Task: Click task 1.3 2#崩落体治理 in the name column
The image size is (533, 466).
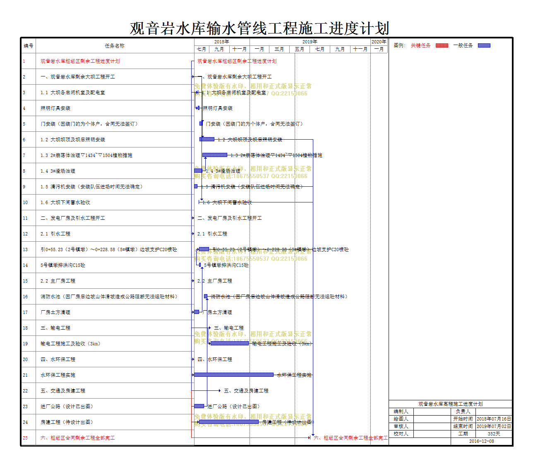Action: coord(86,155)
